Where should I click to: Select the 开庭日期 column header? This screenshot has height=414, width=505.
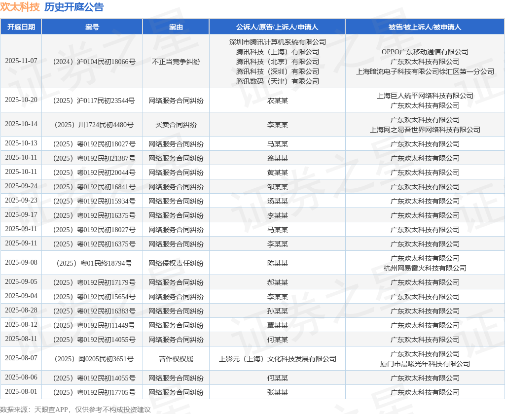(21, 27)
